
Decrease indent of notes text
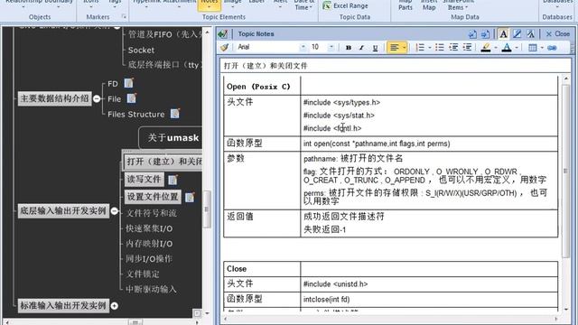[x=453, y=47]
